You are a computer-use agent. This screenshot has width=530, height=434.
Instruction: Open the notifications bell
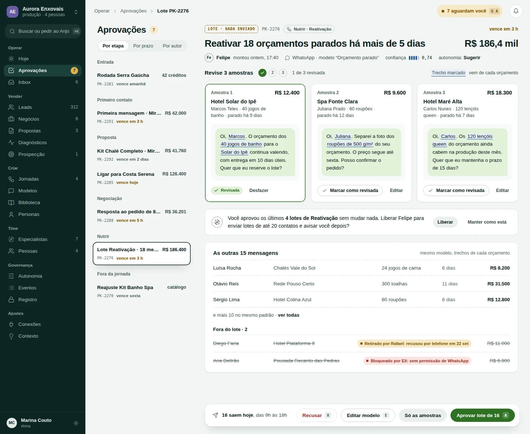(516, 11)
